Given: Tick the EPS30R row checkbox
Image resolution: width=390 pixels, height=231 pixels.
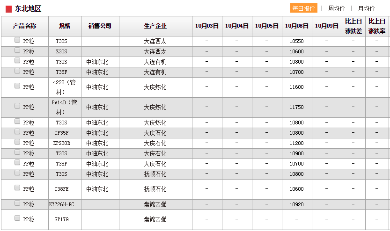Looking at the screenshot, I should pos(17,142).
